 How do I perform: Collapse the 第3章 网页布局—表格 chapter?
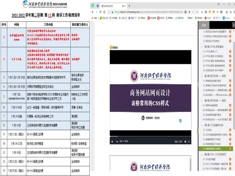(x=202, y=76)
